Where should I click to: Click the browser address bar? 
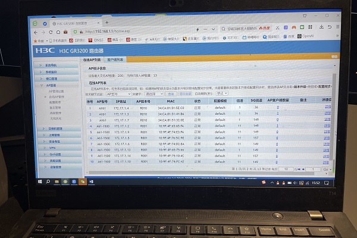149,32
